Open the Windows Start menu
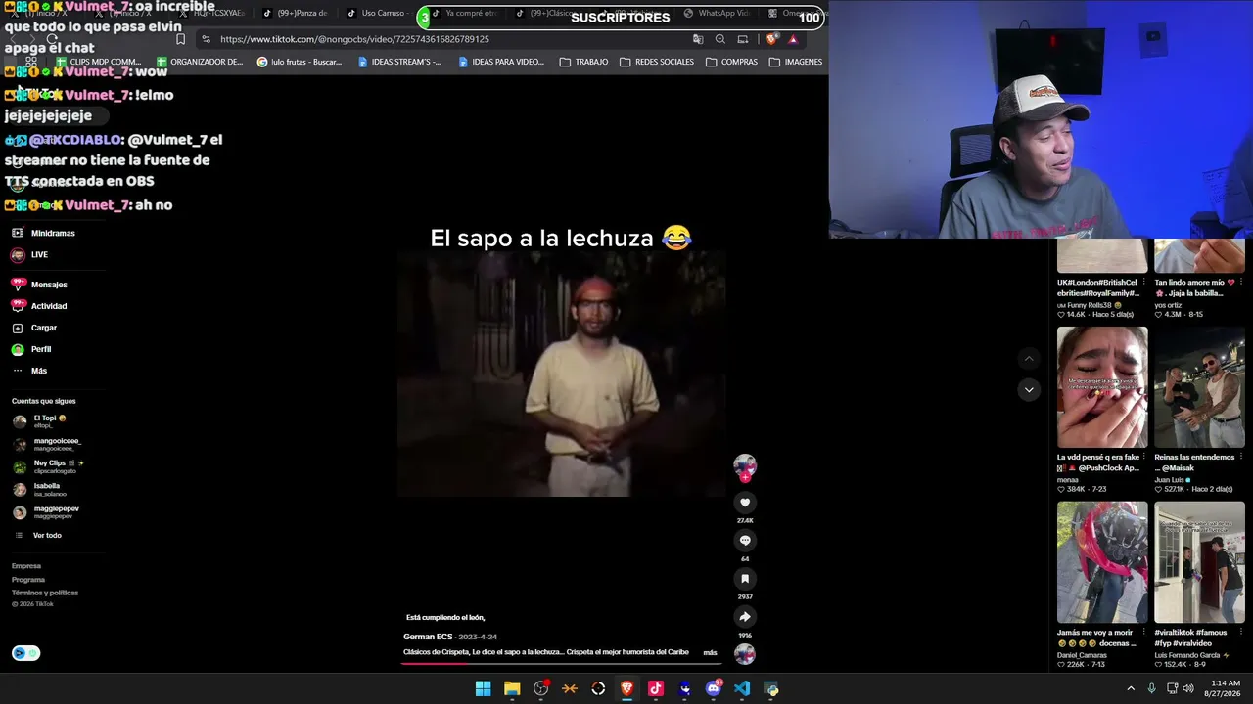Viewport: 1253px width, 704px height. pyautogui.click(x=483, y=688)
